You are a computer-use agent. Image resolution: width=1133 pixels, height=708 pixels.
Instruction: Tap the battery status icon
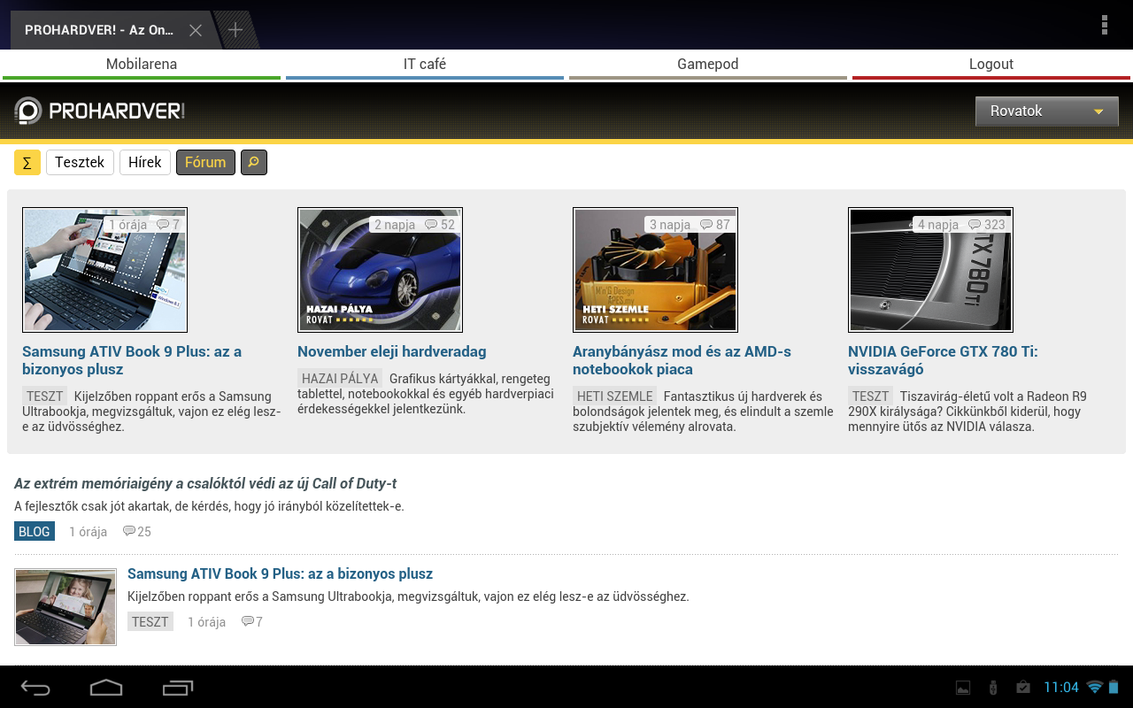[x=1114, y=687]
